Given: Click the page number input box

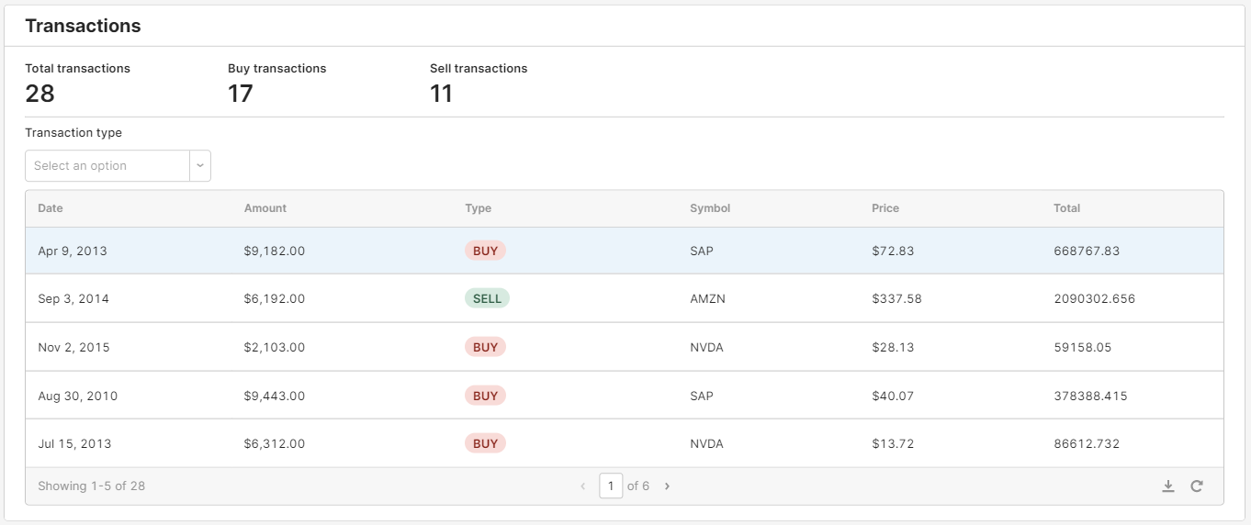Looking at the screenshot, I should pyautogui.click(x=611, y=486).
